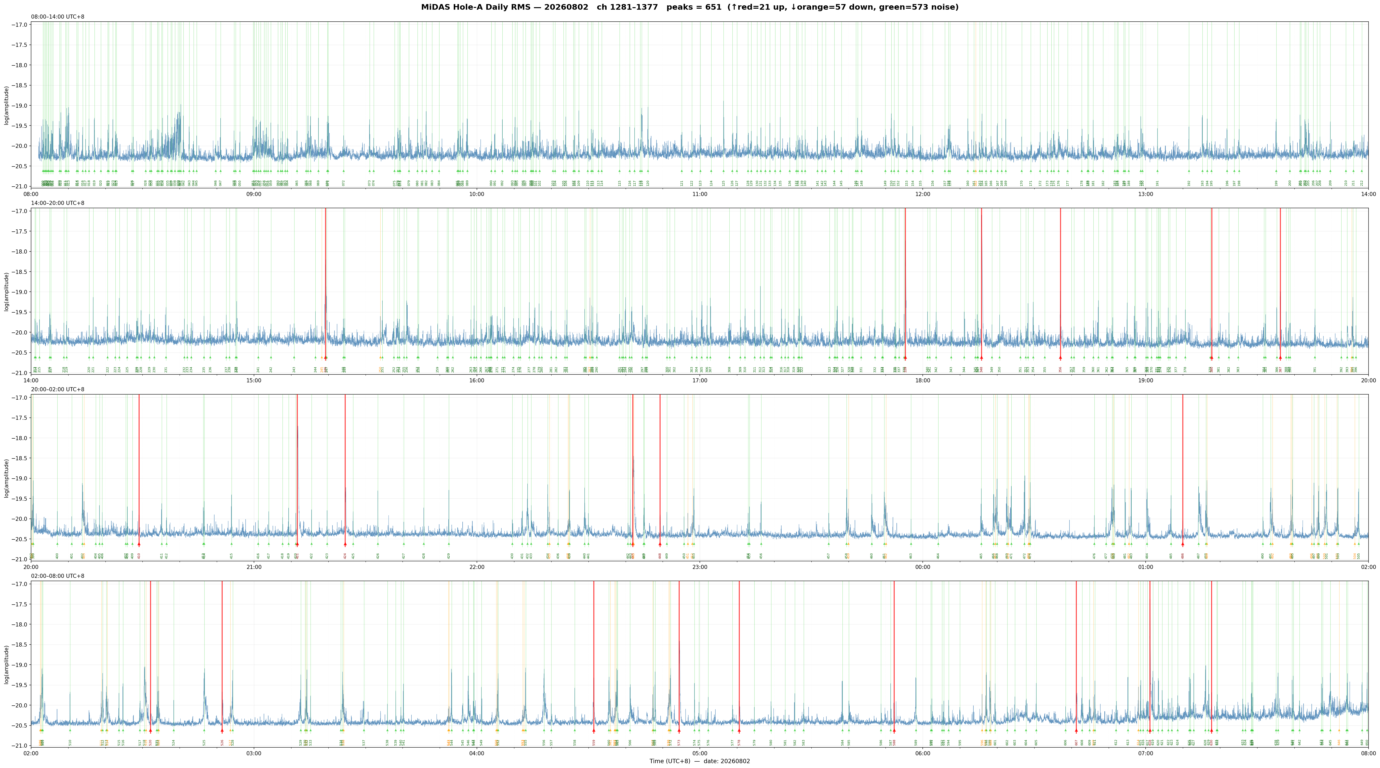Click the 16:00 time tick label
1380x768 pixels.
(x=477, y=381)
